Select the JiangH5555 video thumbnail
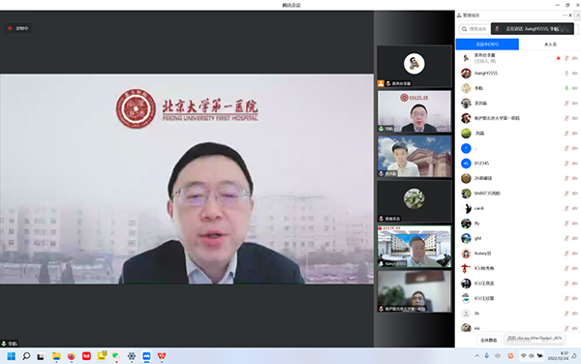This screenshot has width=581, height=364. (x=414, y=247)
